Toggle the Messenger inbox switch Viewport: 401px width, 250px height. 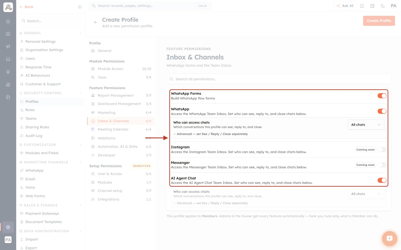pos(382,165)
